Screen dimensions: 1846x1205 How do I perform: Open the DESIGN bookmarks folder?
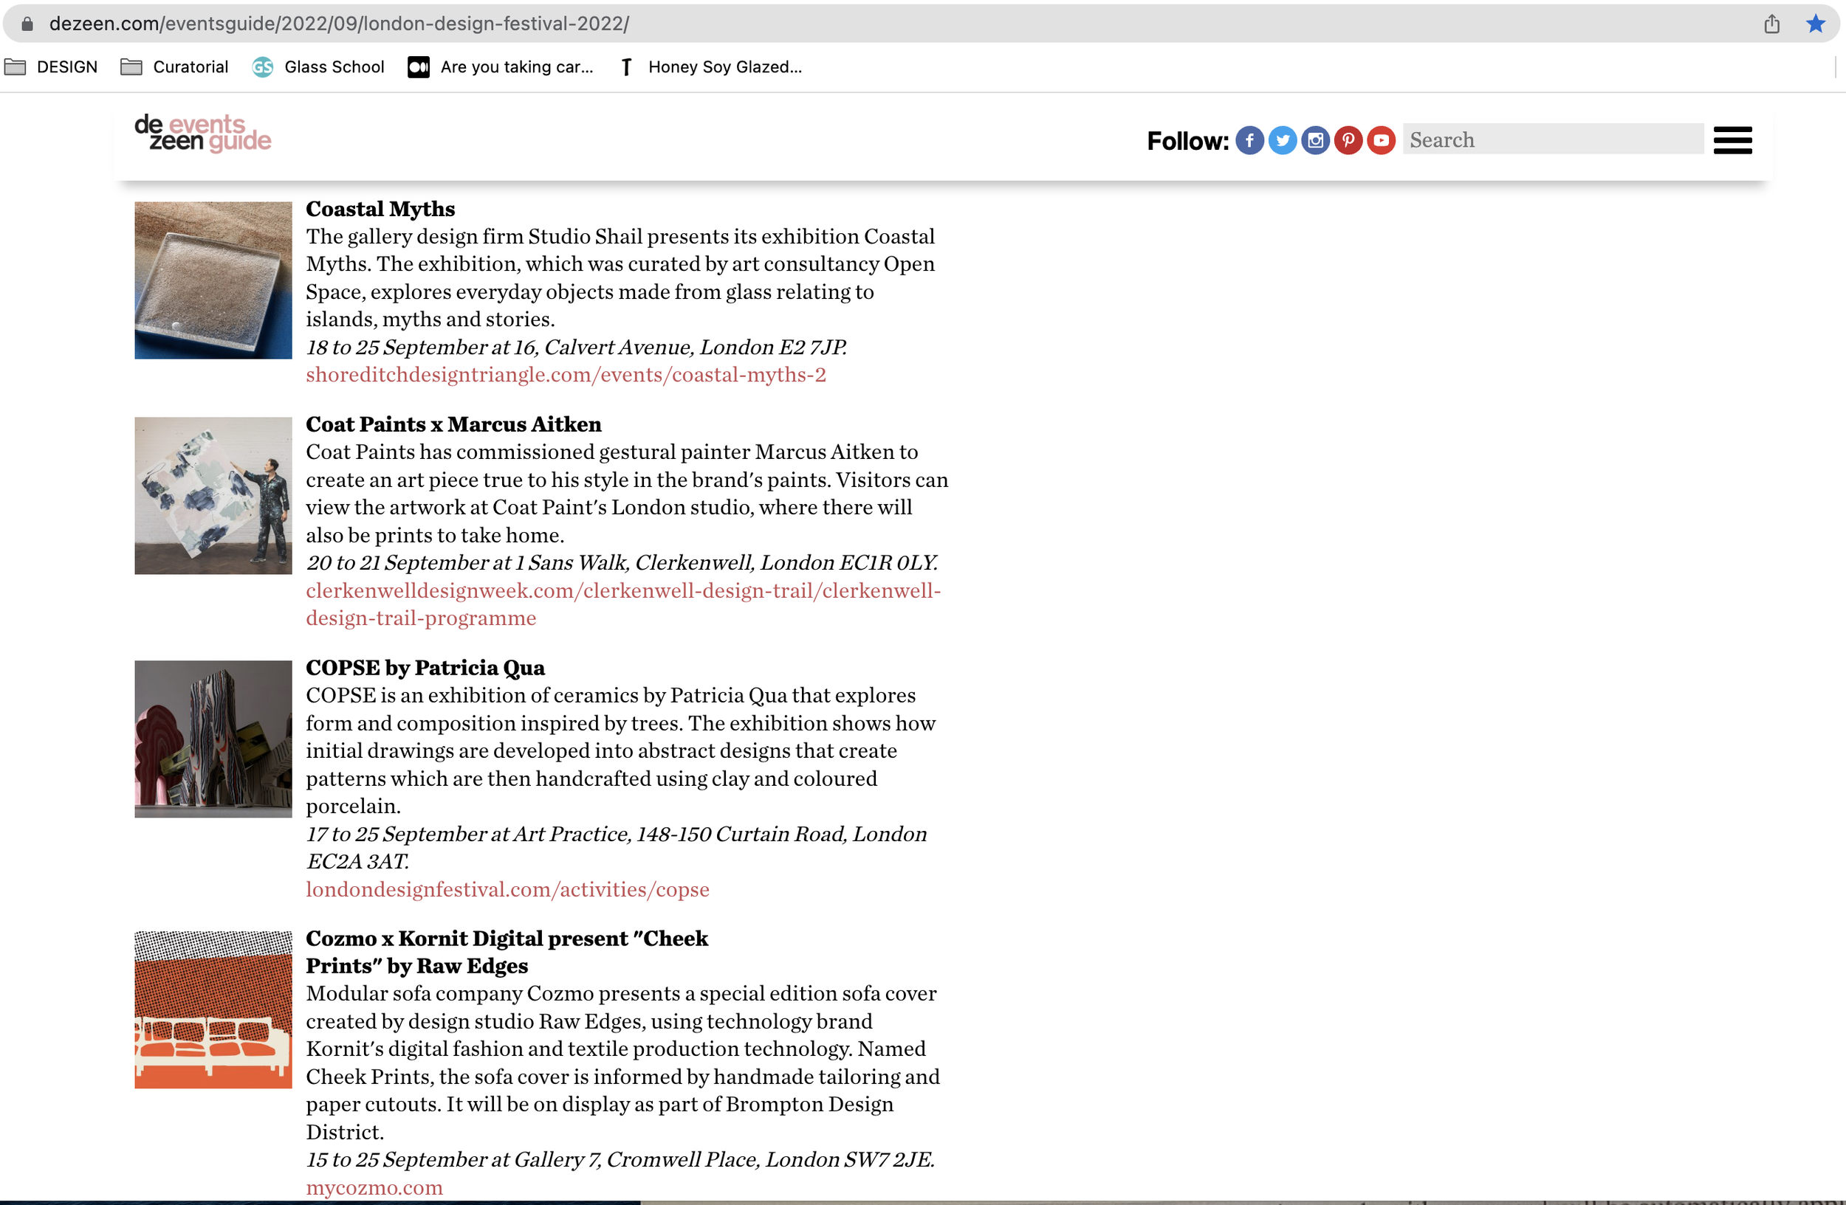click(51, 67)
